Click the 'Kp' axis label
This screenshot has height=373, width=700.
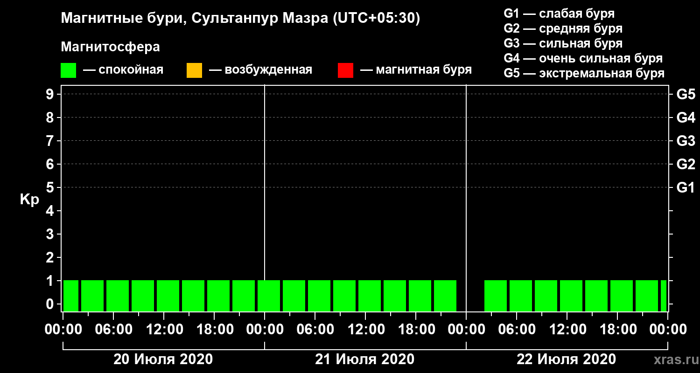29,199
